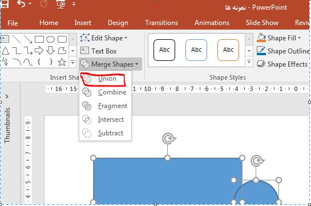This screenshot has height=206, width=311.
Task: Click rotation handle above the semicircle
Action: click(x=257, y=160)
